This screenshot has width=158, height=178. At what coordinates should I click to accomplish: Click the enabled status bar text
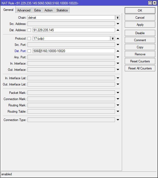[x=6, y=174]
